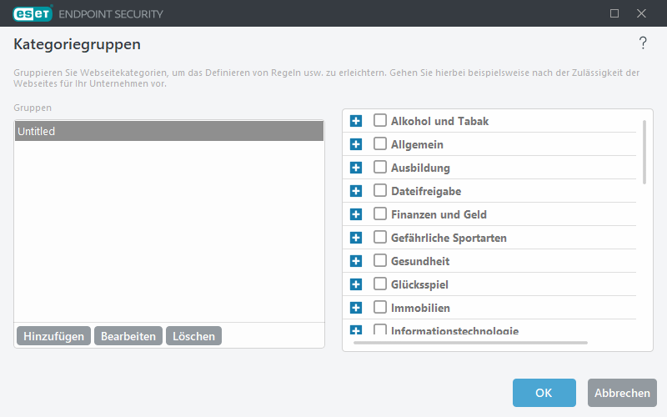The image size is (667, 417).
Task: Open help via the question mark icon
Action: [643, 43]
